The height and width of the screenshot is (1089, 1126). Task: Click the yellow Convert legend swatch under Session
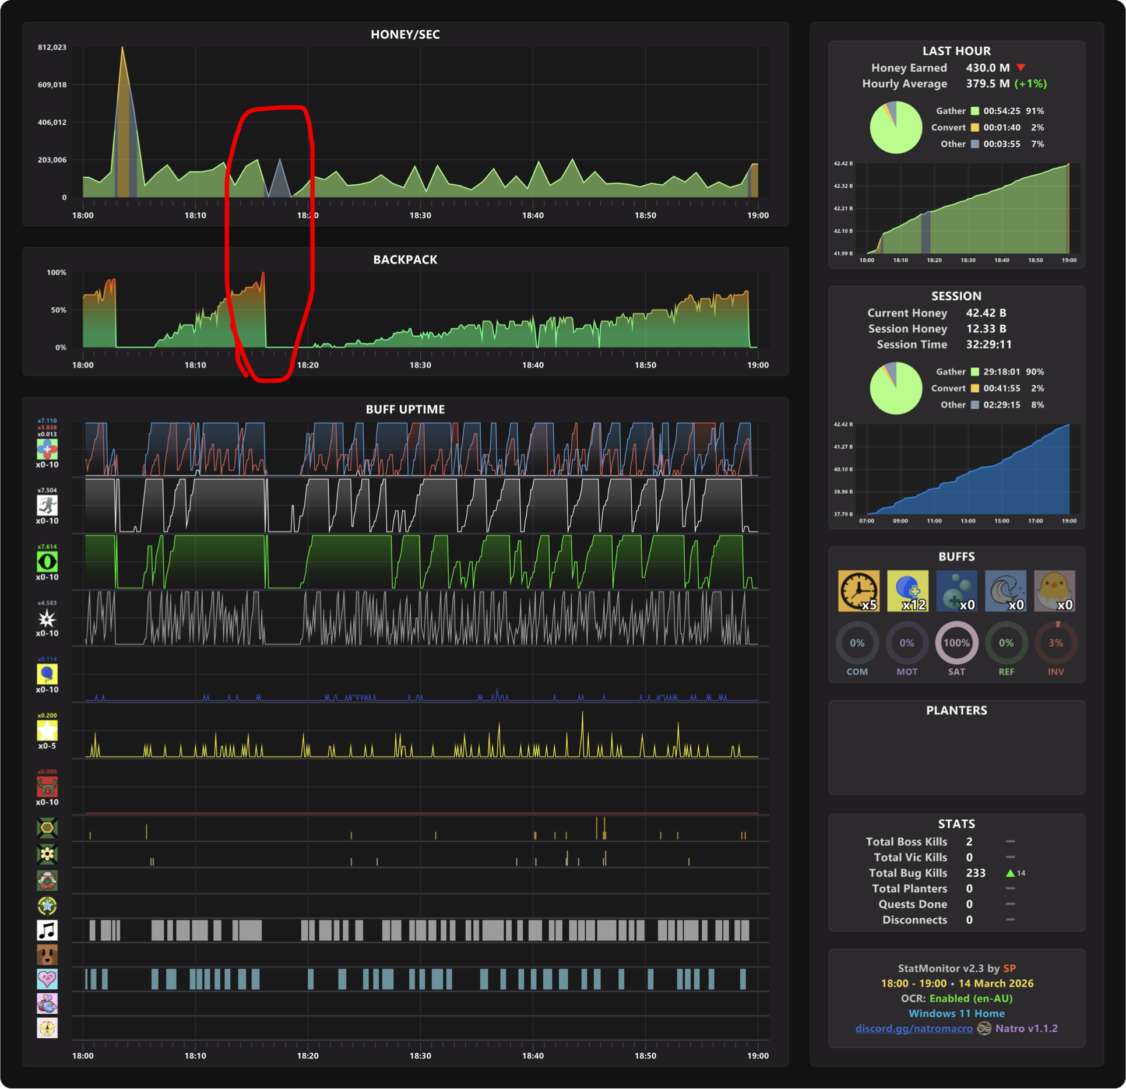[x=974, y=388]
